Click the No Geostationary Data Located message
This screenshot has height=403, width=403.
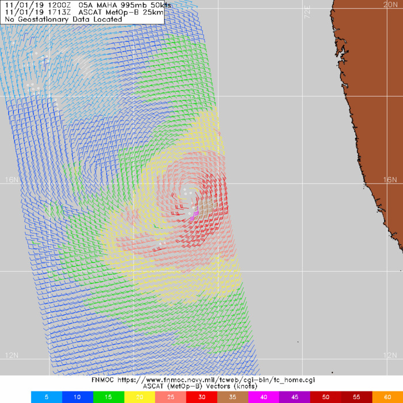[x=63, y=19]
